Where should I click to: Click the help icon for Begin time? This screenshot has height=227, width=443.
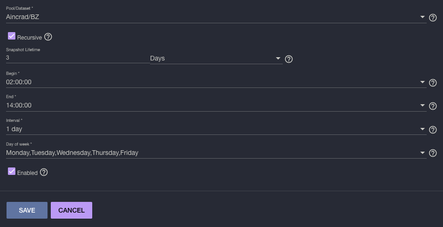(x=433, y=83)
